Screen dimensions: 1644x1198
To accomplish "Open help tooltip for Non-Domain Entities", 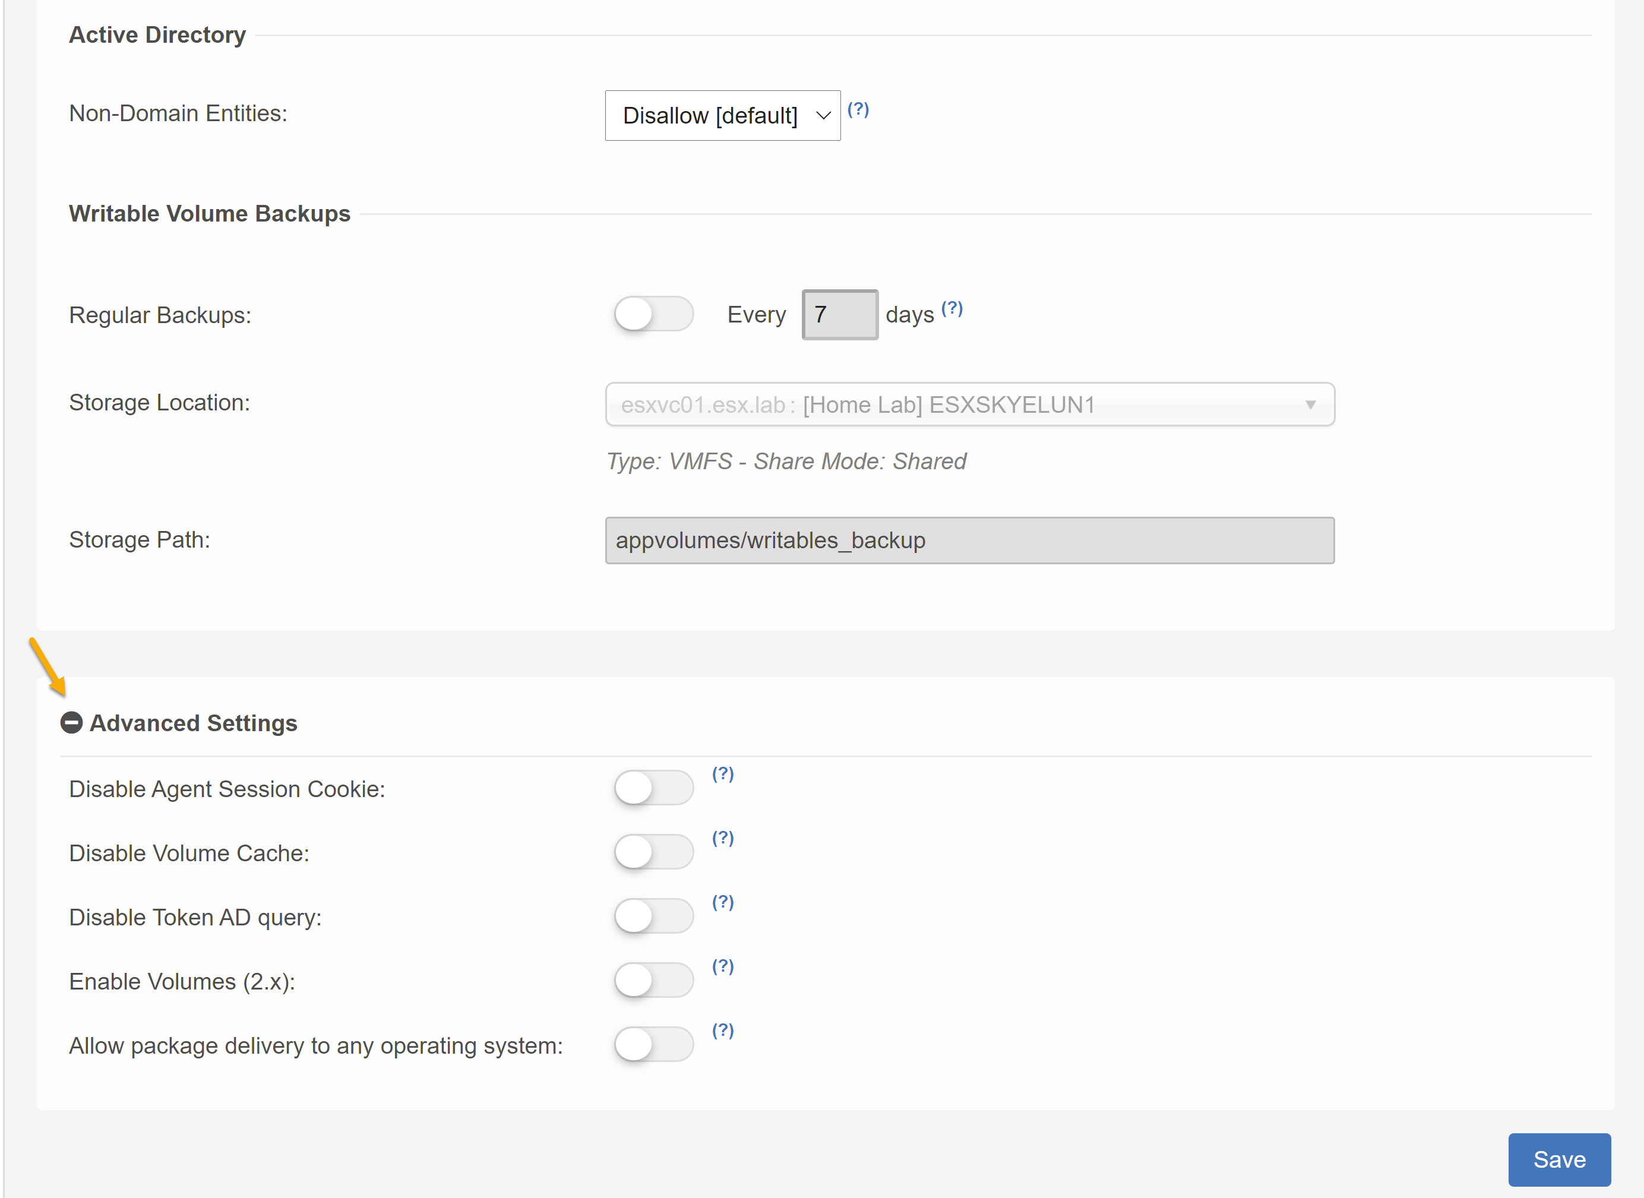I will pyautogui.click(x=858, y=109).
